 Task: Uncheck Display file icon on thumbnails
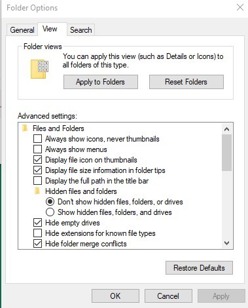click(x=37, y=160)
